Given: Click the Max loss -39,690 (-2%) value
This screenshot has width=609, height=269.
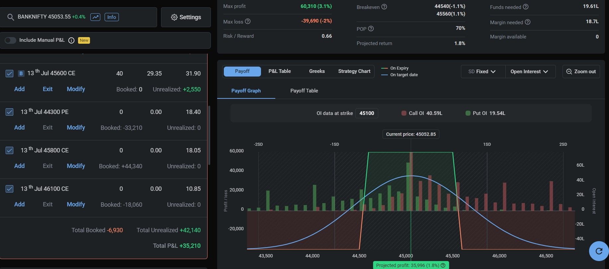Looking at the screenshot, I should 316,21.
